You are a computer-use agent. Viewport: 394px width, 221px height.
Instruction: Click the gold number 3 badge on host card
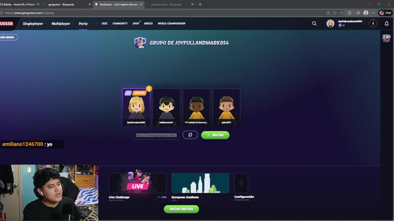[149, 89]
